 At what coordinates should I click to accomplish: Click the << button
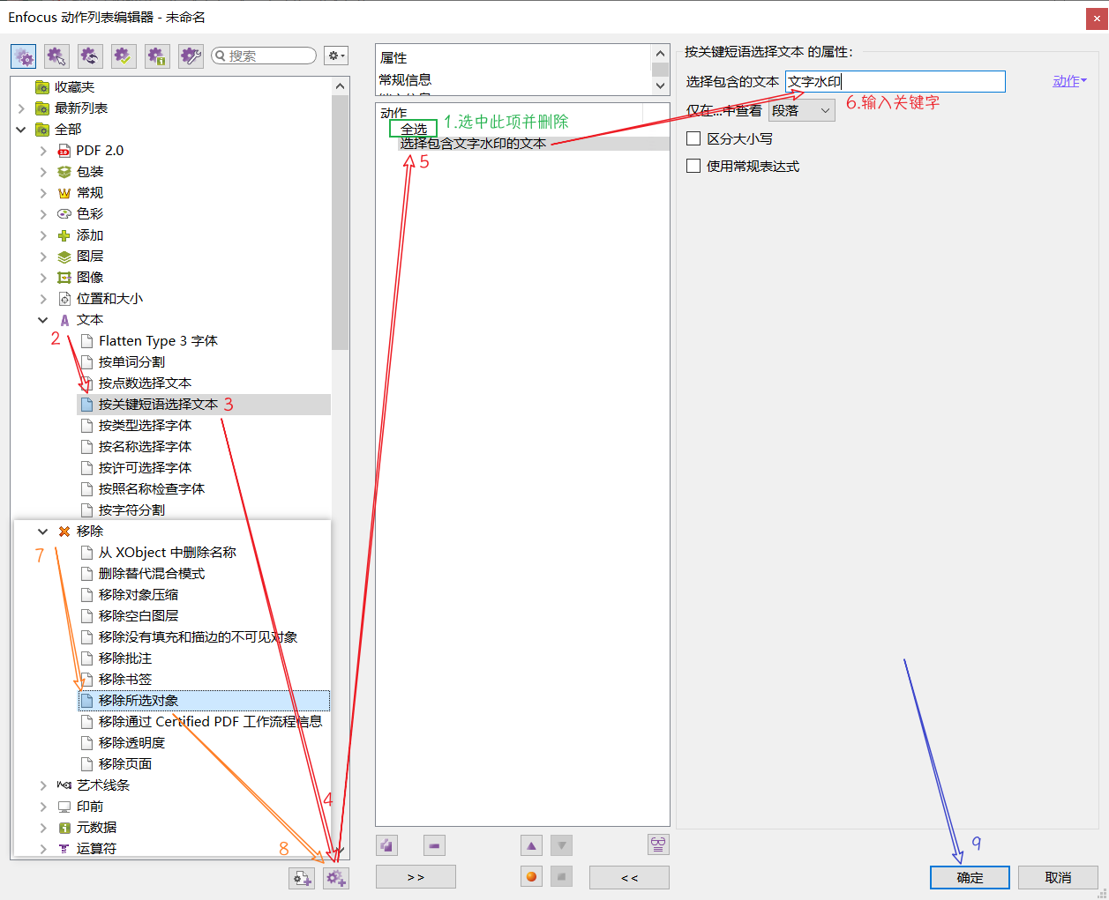(629, 877)
